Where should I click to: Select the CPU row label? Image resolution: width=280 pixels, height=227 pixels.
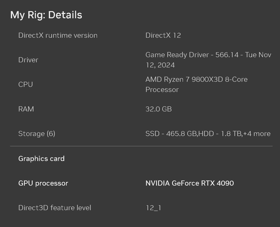(x=25, y=84)
